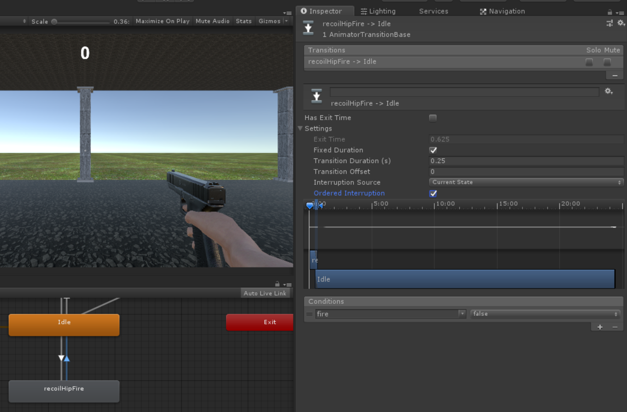Click Transition Offset value field
The height and width of the screenshot is (412, 627).
(x=526, y=172)
